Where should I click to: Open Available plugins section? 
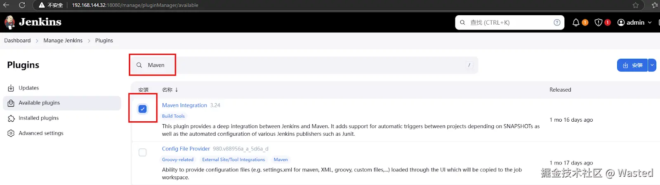click(62, 103)
